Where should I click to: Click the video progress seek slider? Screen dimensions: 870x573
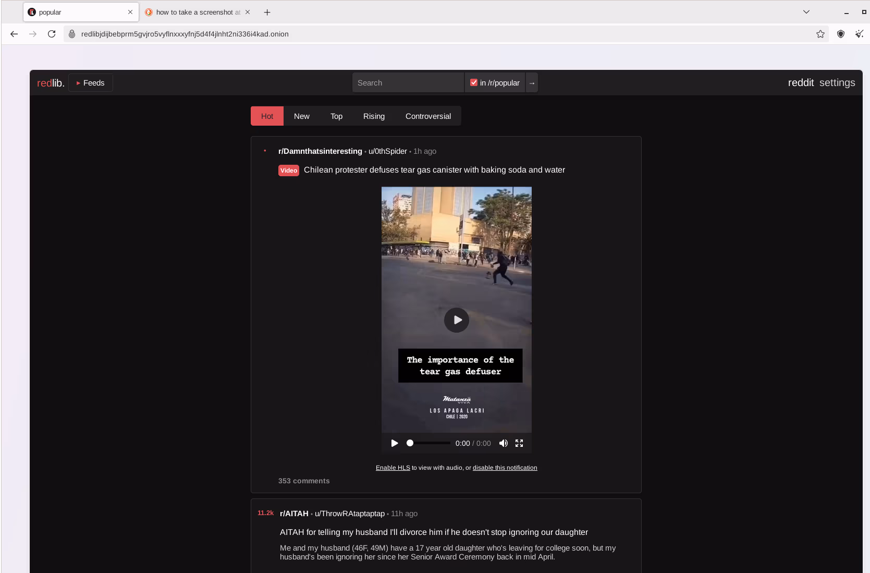pos(430,443)
